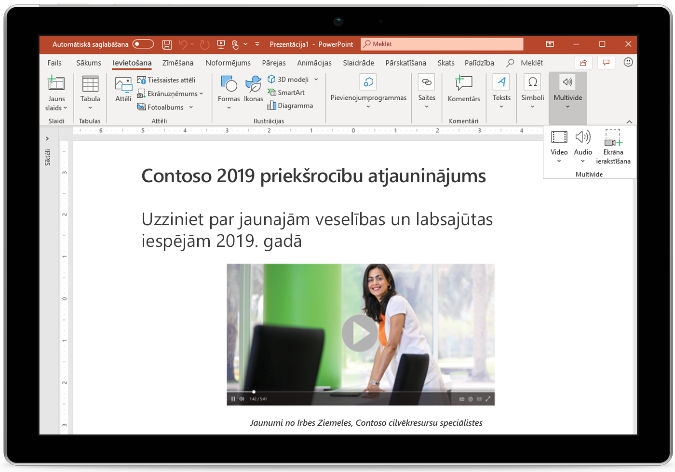Open the Animācijas tab
This screenshot has height=472, width=675.
pos(314,63)
